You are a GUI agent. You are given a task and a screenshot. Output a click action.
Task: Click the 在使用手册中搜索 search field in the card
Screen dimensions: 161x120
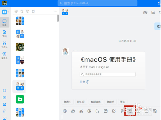click(108, 74)
